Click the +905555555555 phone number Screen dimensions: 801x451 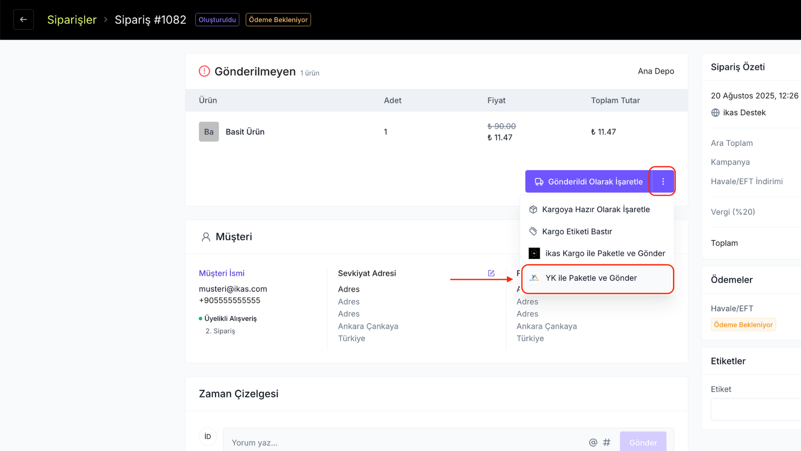[x=229, y=300]
